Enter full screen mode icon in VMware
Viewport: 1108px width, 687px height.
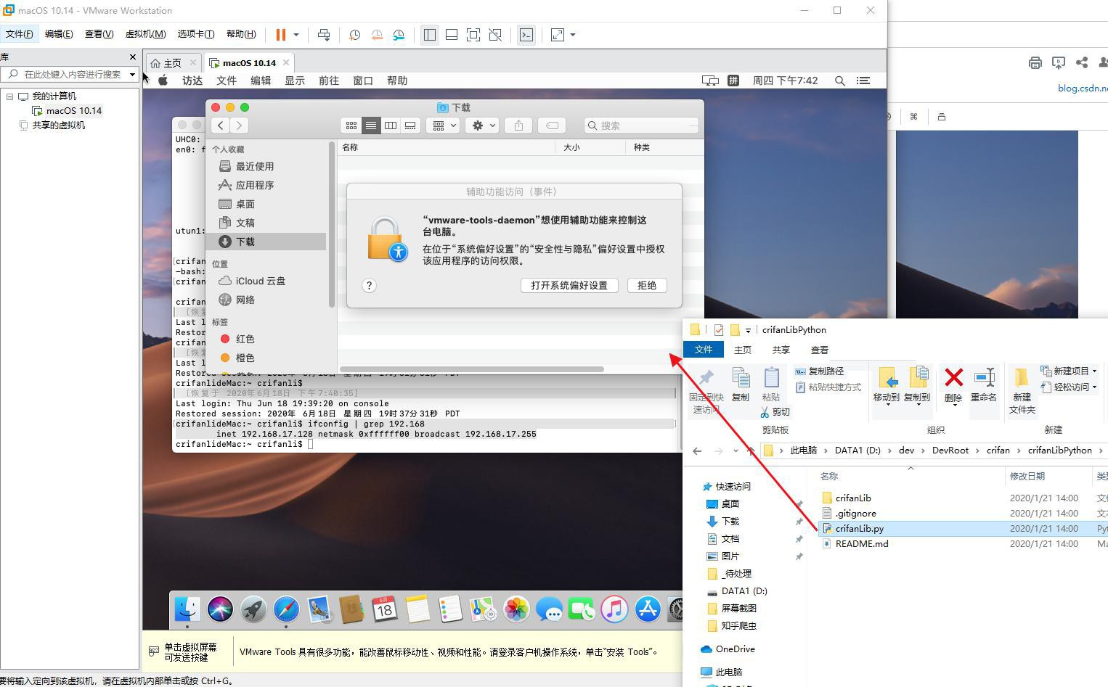pos(473,34)
